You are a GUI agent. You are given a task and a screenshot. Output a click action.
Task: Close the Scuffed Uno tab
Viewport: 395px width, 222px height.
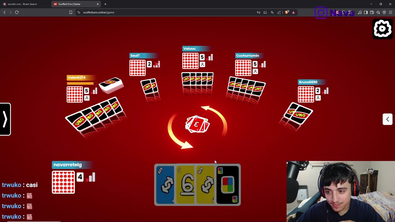[98, 4]
